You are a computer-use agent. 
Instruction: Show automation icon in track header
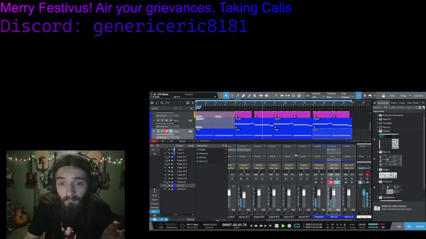[x=167, y=103]
